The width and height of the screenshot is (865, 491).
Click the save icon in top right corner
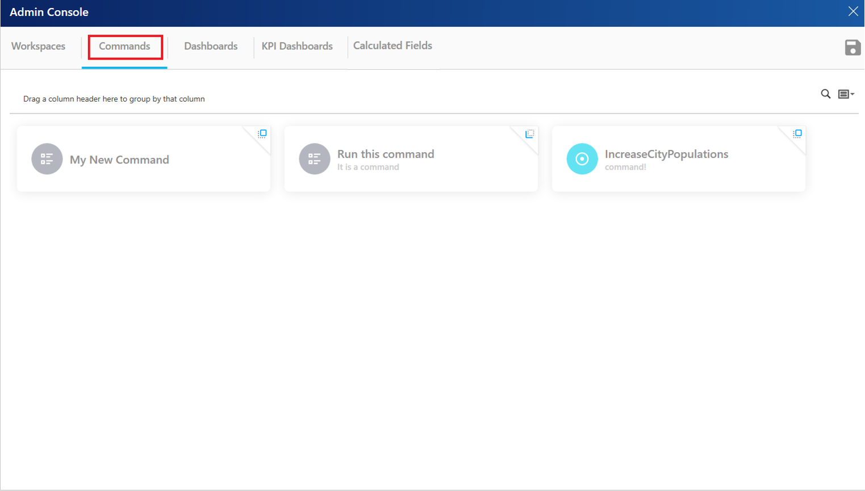tap(853, 48)
